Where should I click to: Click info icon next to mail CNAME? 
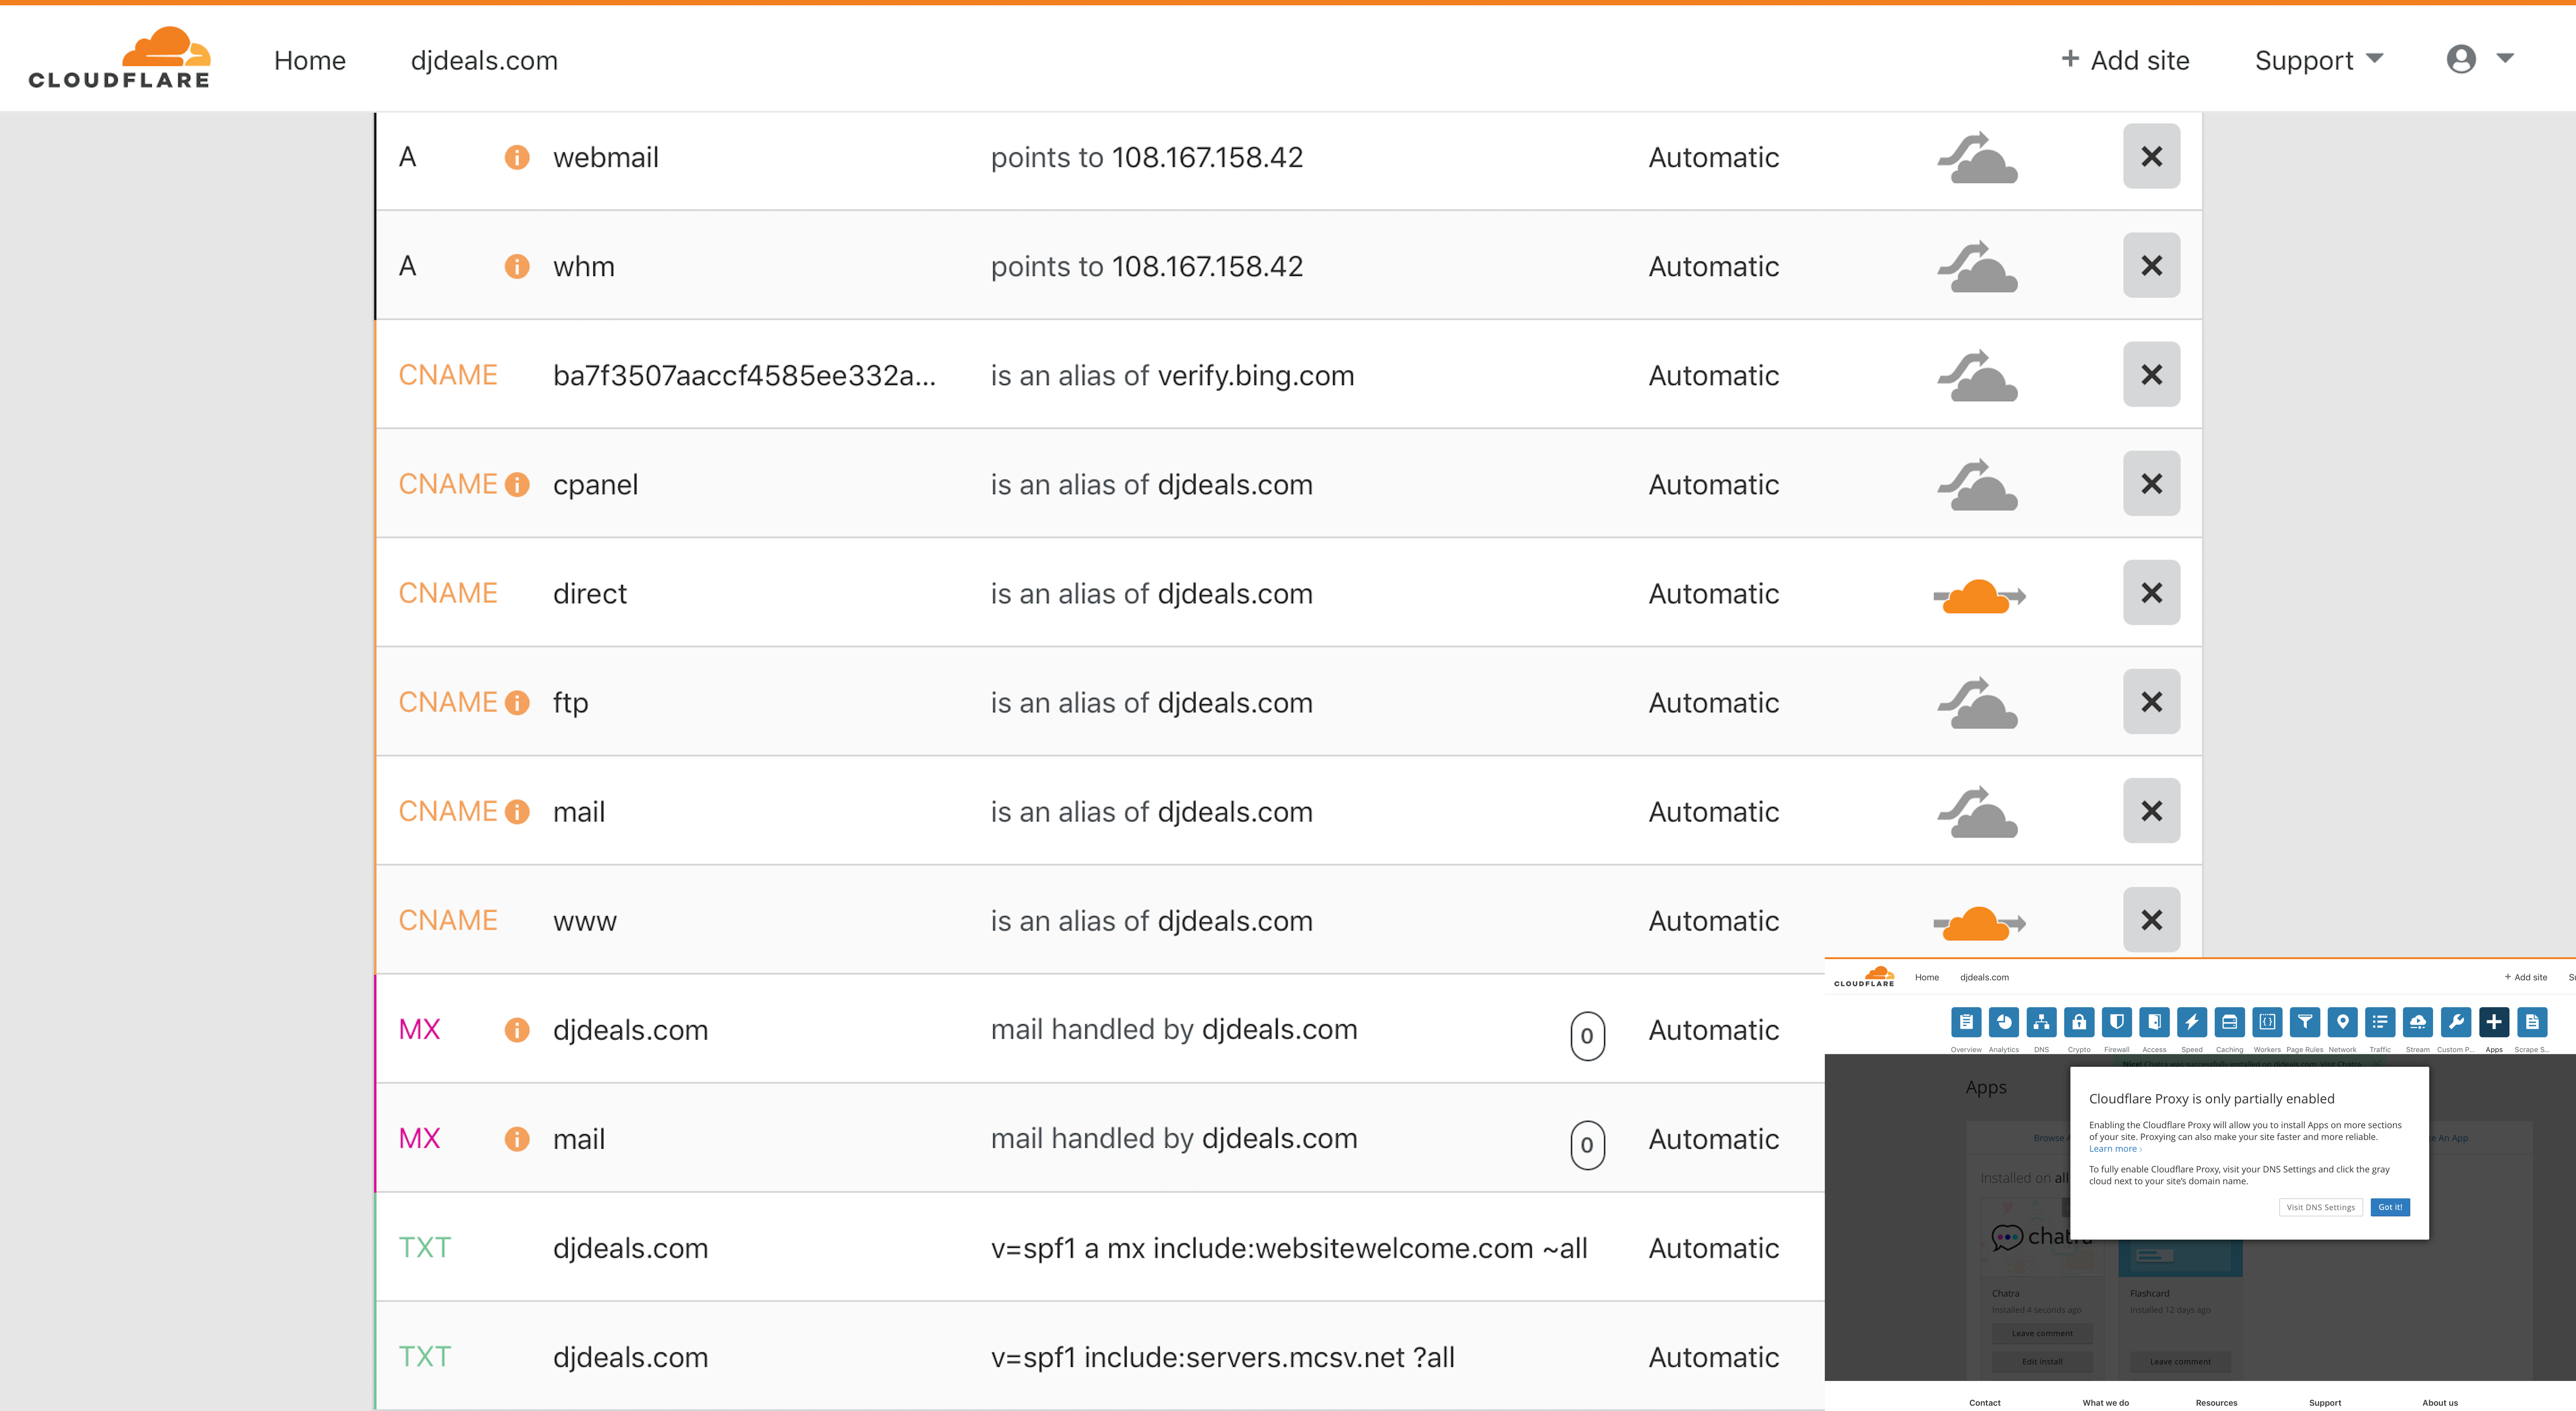[x=517, y=811]
